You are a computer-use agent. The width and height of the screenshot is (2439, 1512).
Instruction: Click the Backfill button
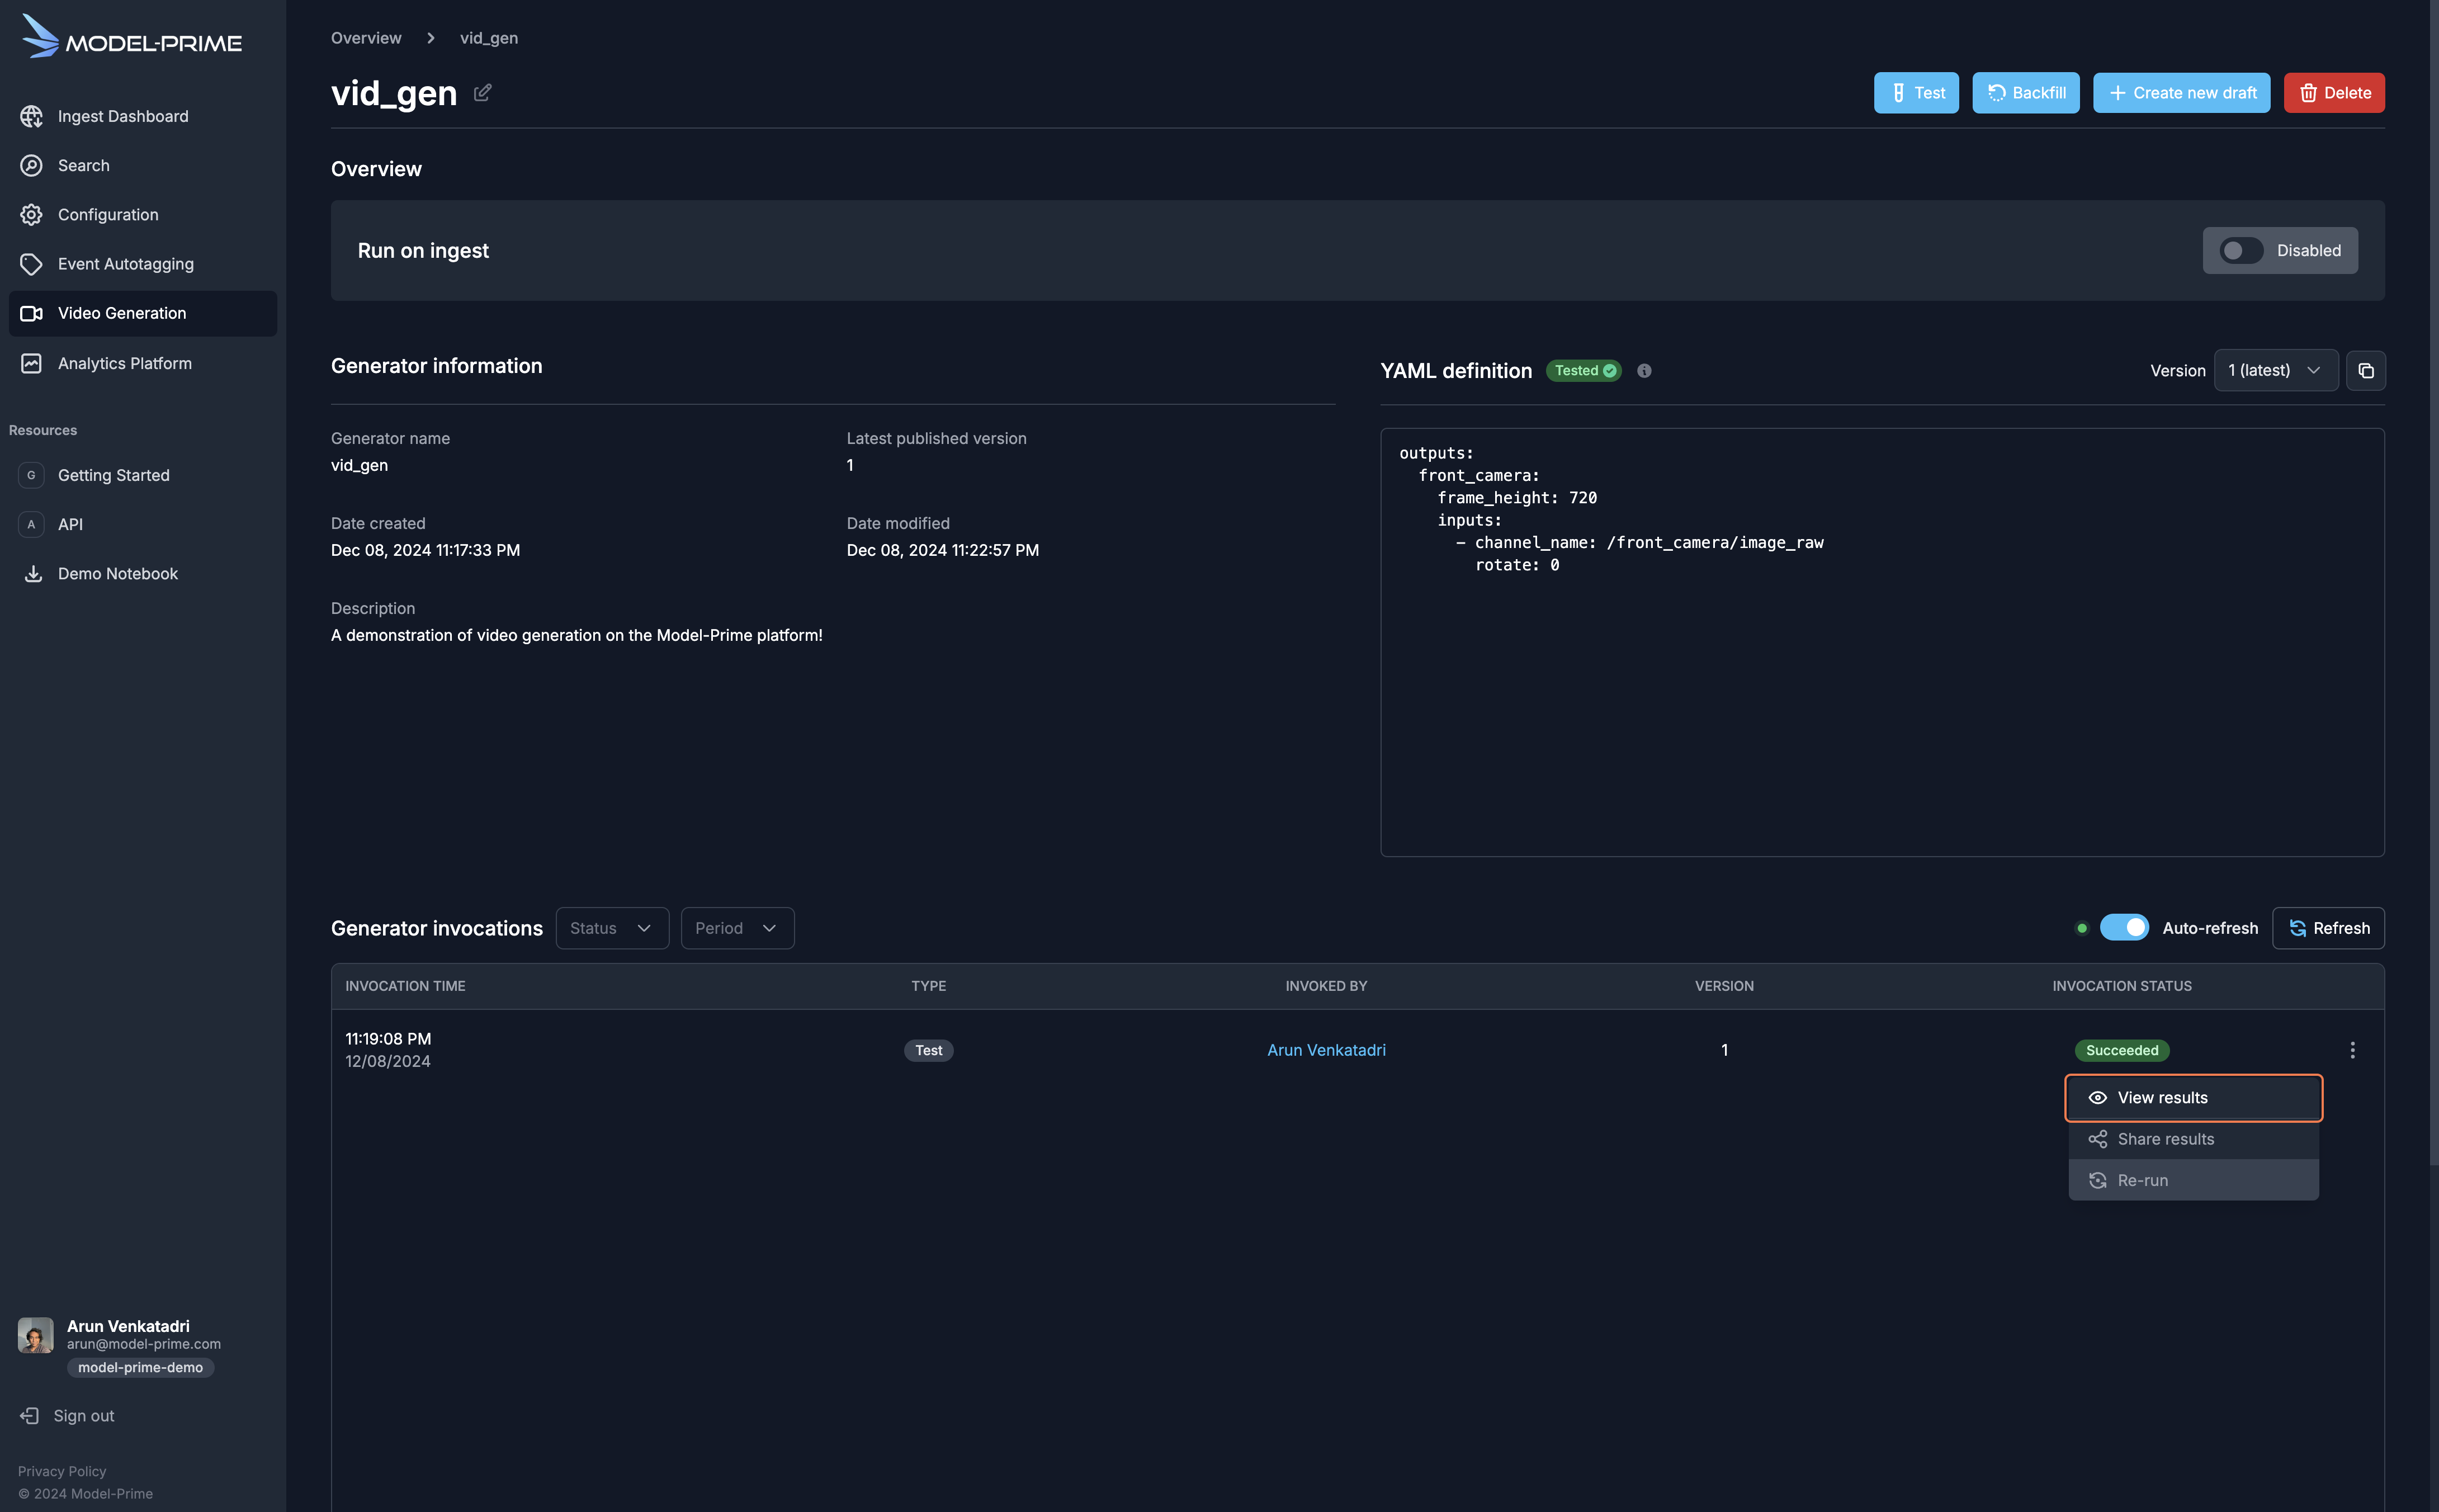point(2025,92)
